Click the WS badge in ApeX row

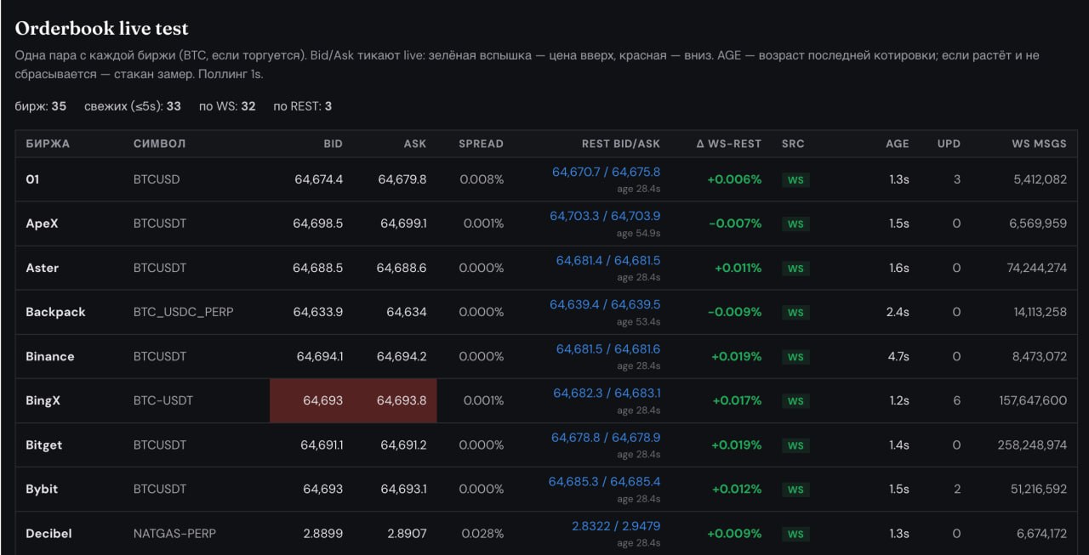tap(795, 224)
